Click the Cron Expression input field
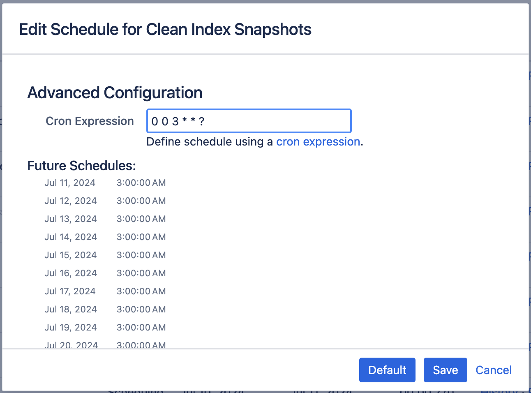Image resolution: width=531 pixels, height=393 pixels. pos(249,121)
